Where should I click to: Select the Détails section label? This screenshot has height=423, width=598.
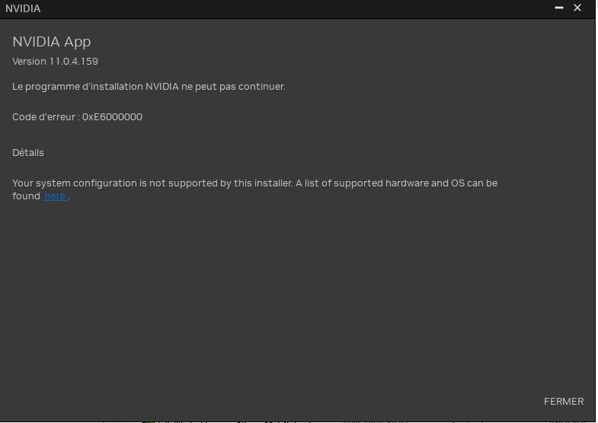pos(28,153)
